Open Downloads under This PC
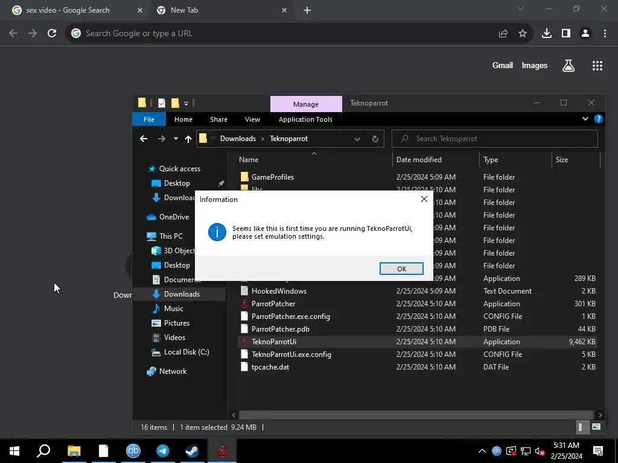Screen dimensions: 618x463 coord(182,294)
